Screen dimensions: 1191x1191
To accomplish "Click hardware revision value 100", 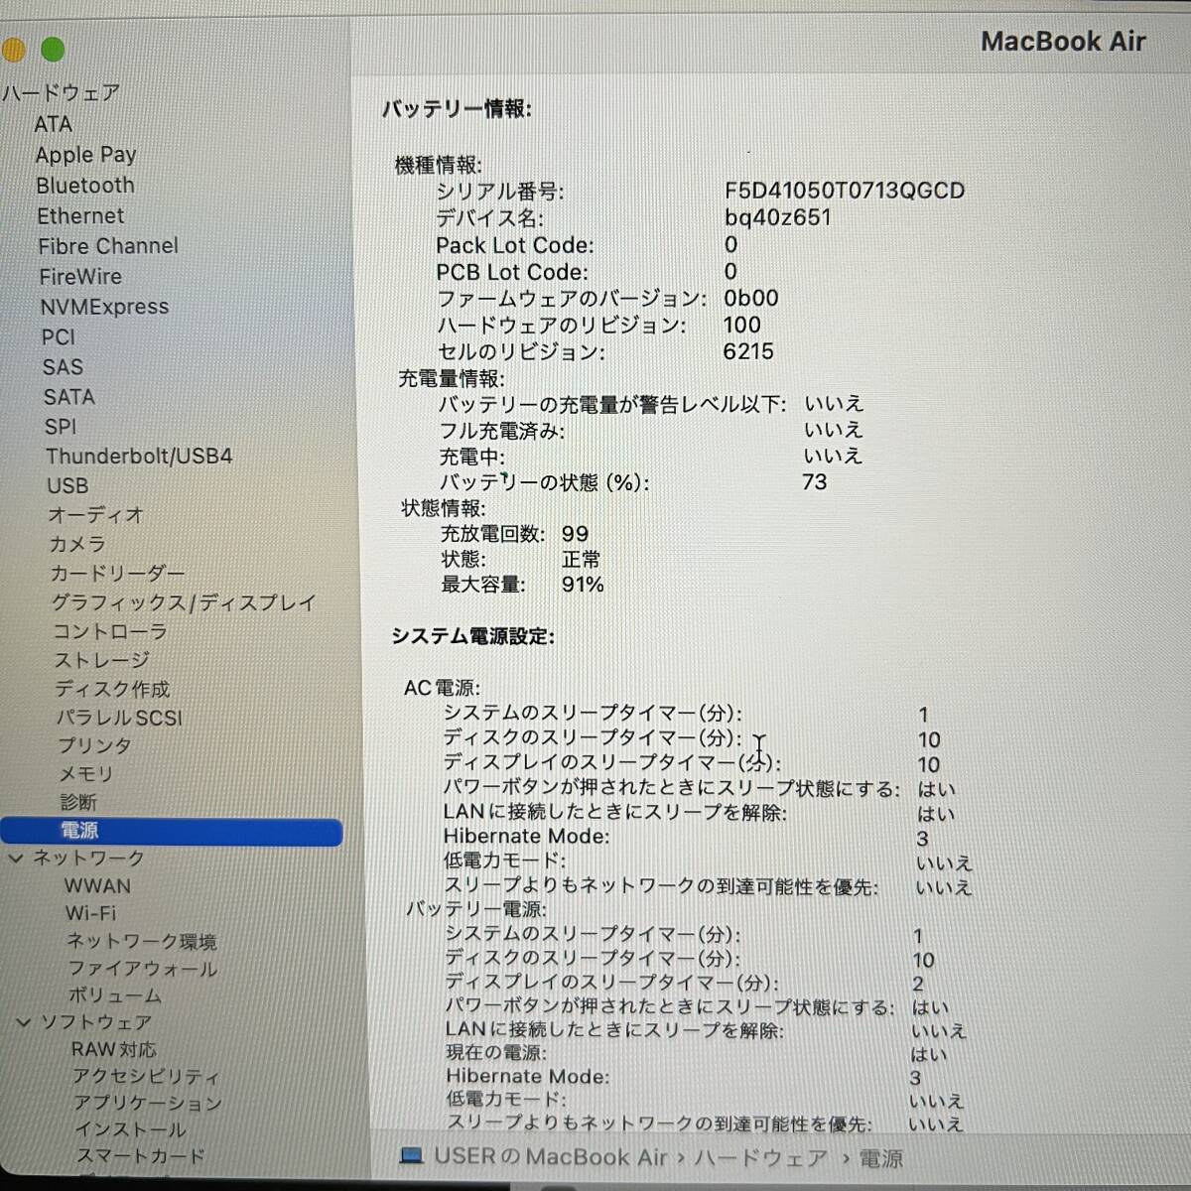I will pyautogui.click(x=741, y=325).
